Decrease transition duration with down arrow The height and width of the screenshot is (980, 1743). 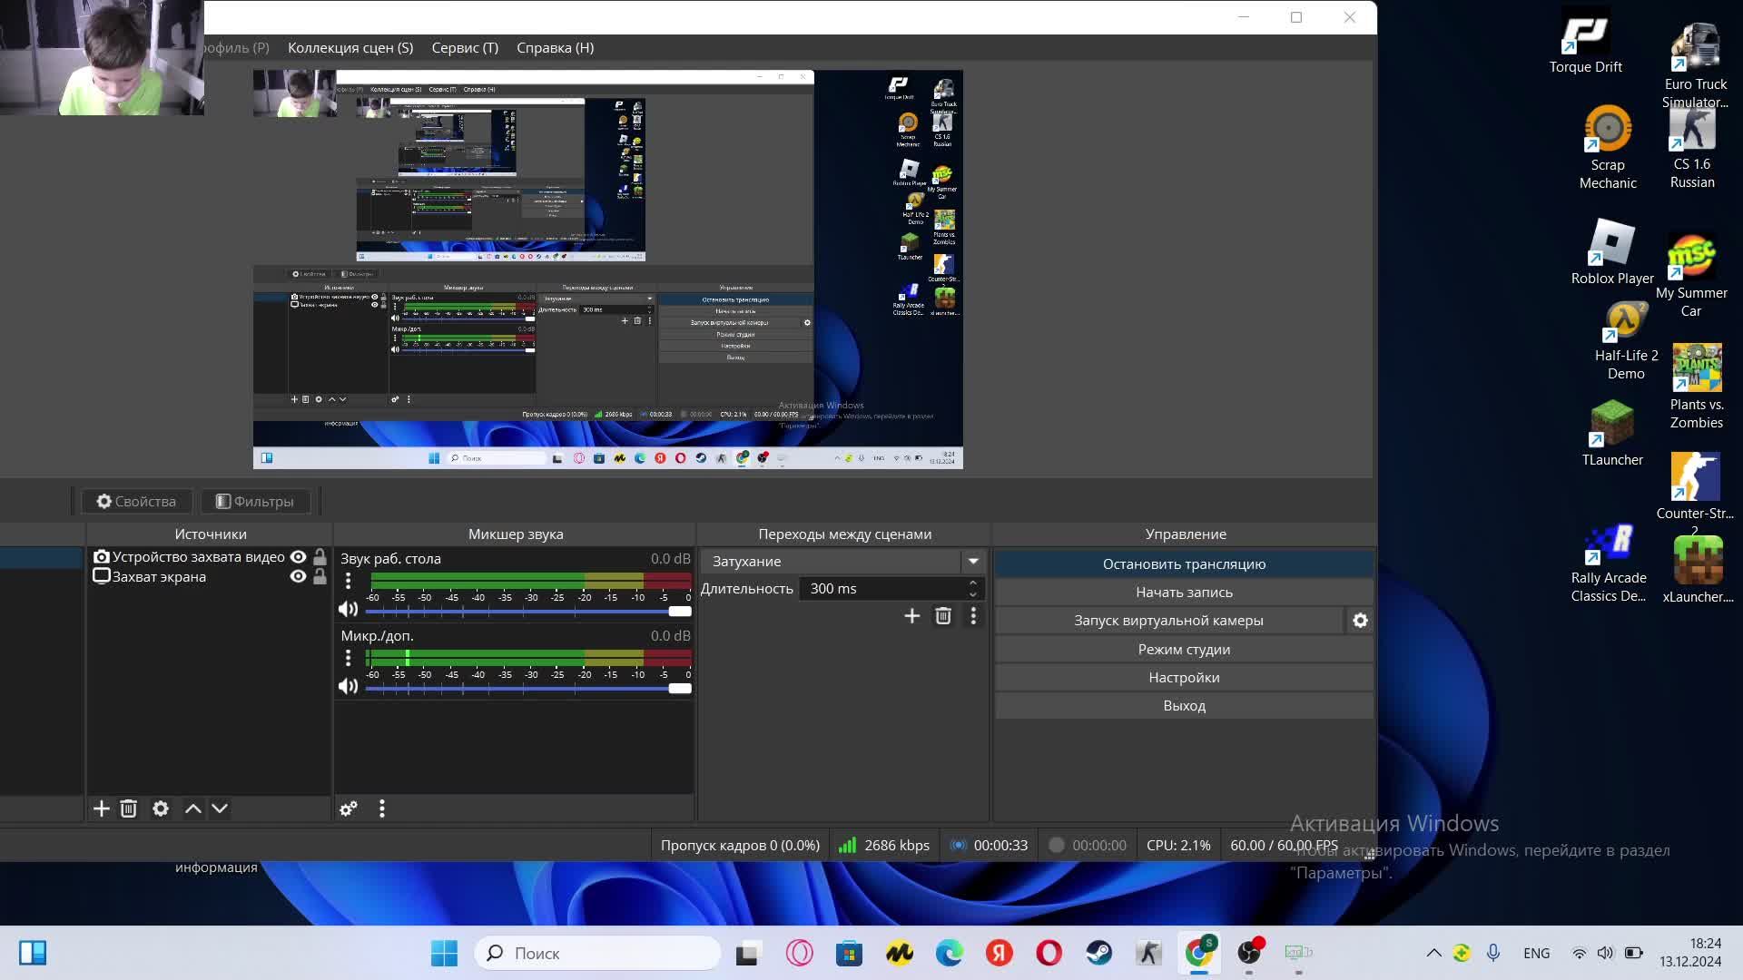[x=973, y=594]
